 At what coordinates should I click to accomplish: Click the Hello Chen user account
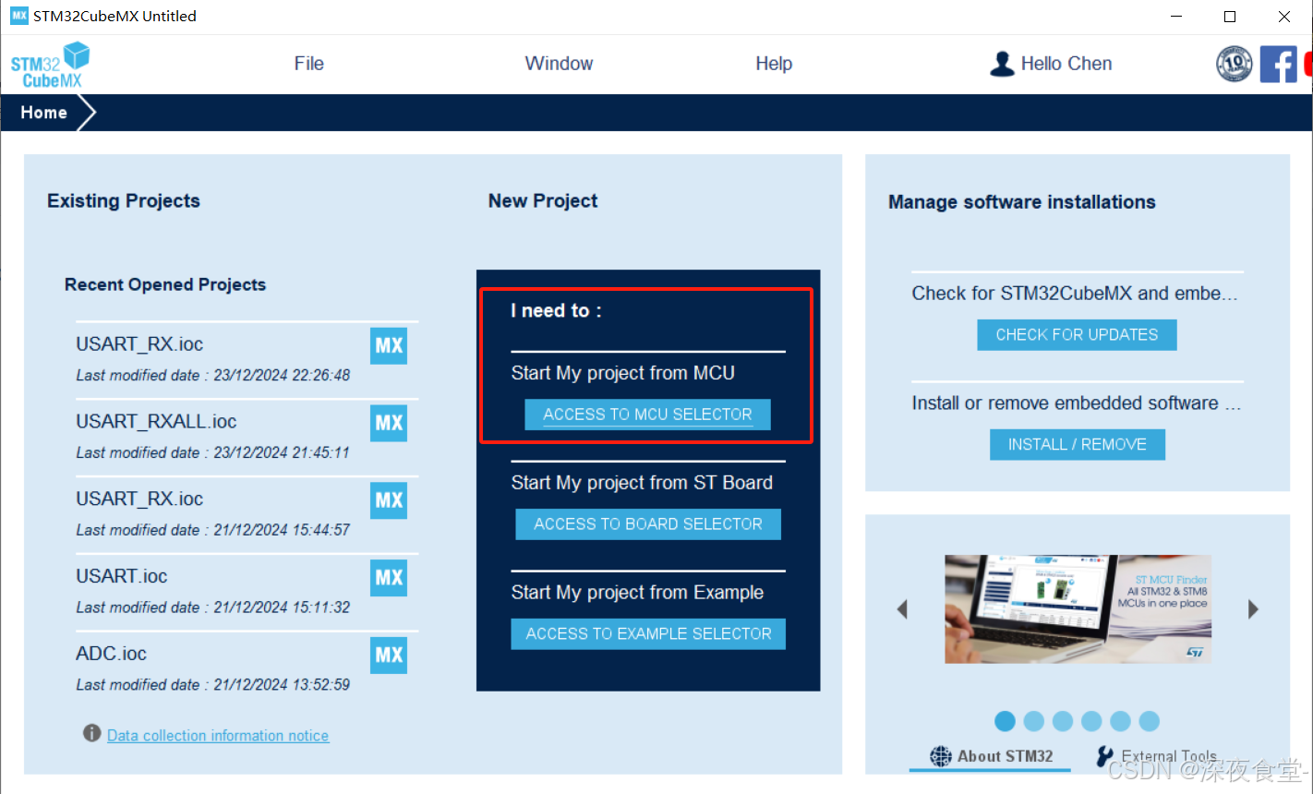(x=1051, y=64)
